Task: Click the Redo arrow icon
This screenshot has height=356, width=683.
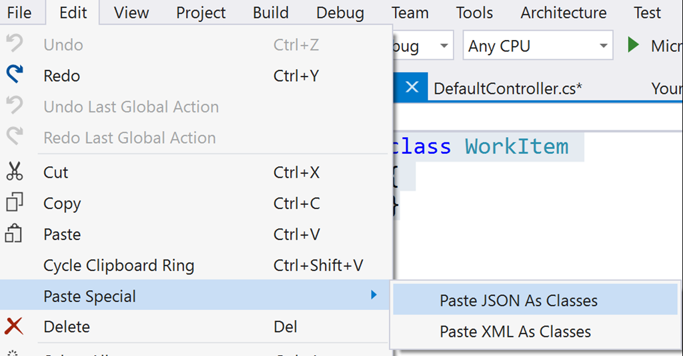Action: [15, 75]
